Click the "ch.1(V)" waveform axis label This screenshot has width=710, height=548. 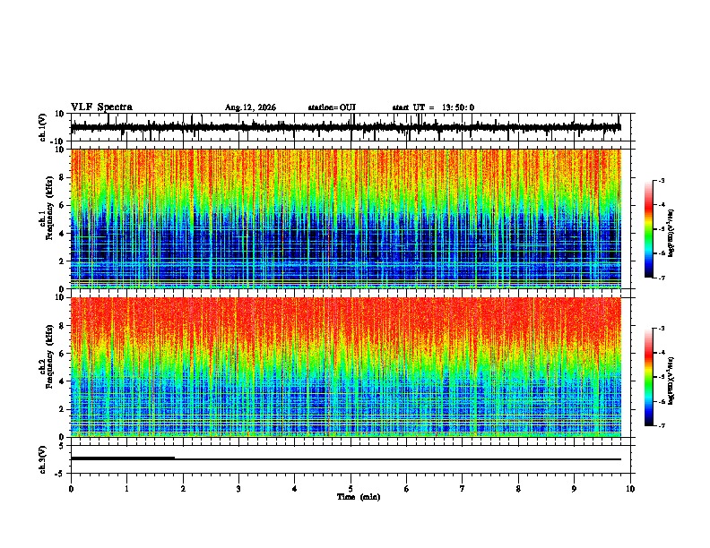43,127
